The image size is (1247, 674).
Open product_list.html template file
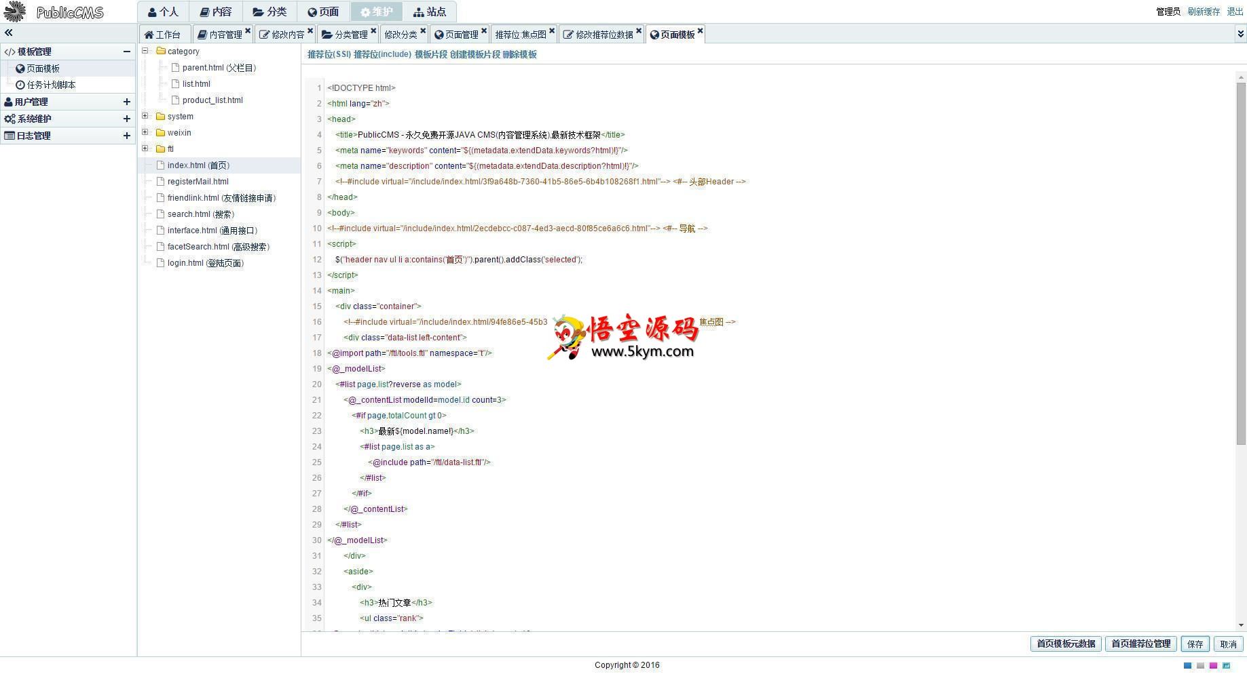point(212,100)
